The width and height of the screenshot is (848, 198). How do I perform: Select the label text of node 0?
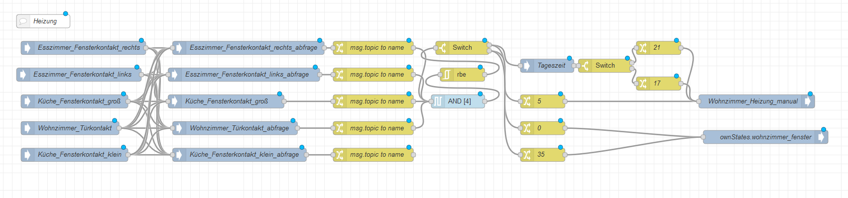[x=539, y=128]
